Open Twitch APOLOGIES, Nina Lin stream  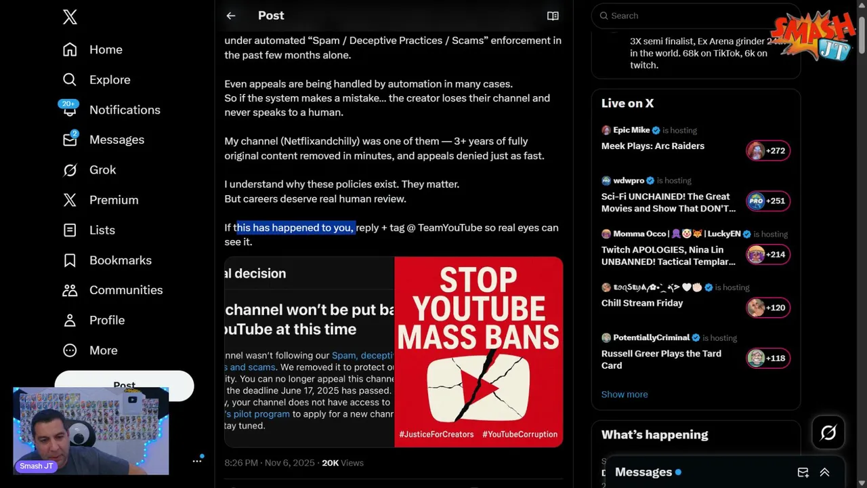point(669,256)
